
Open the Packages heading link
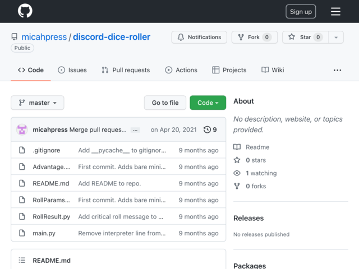250,265
